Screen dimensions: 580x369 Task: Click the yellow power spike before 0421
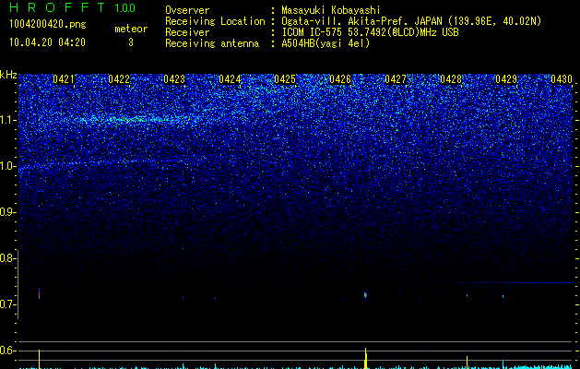pyautogui.click(x=39, y=359)
